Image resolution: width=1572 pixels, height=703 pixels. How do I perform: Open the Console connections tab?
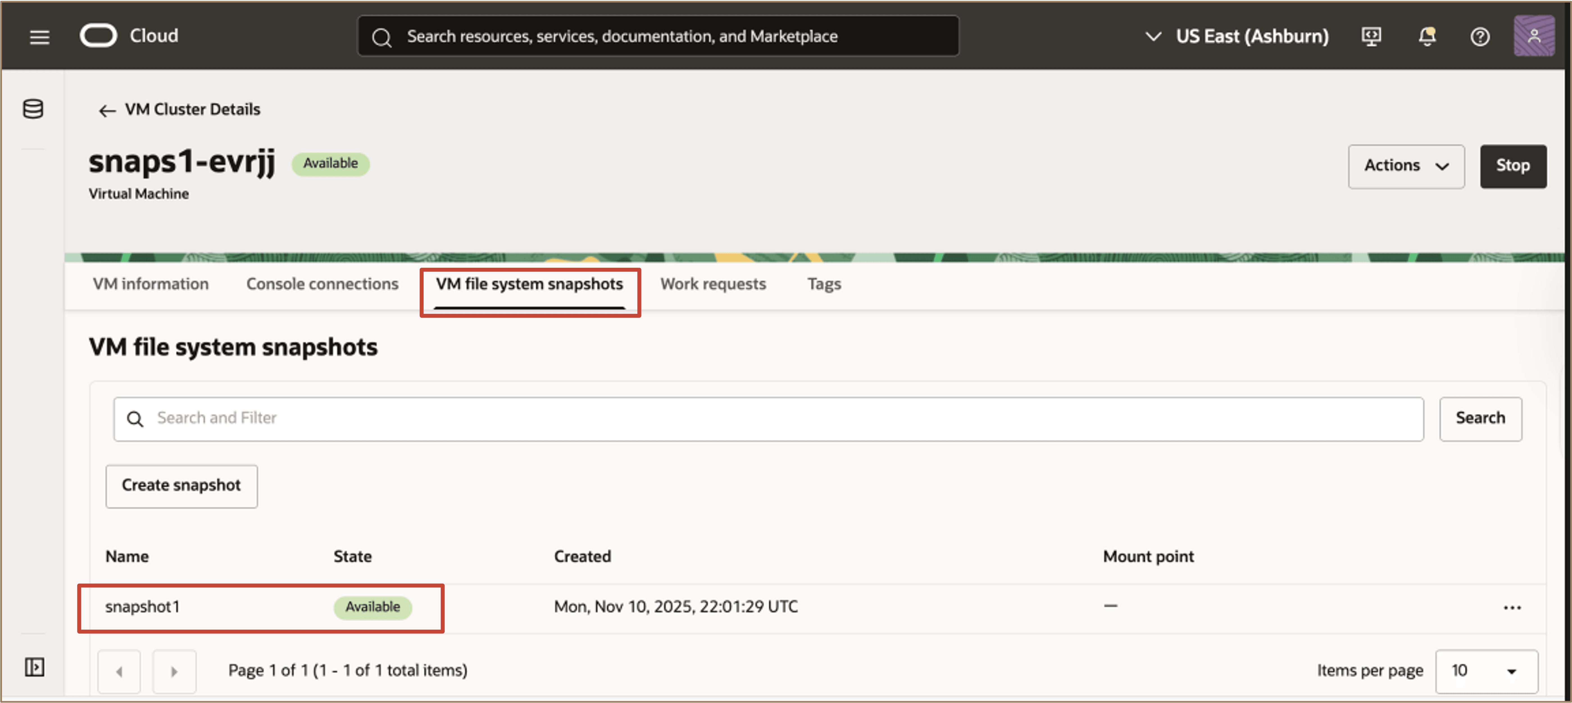click(322, 284)
